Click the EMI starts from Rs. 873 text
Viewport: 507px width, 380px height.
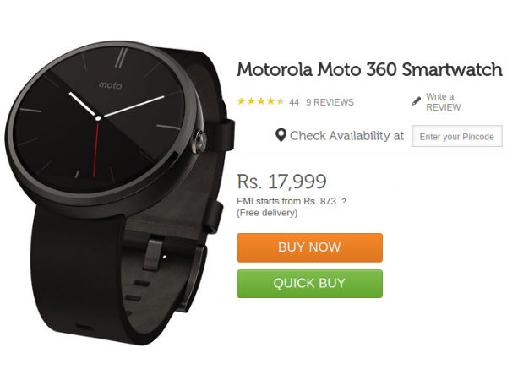(286, 201)
